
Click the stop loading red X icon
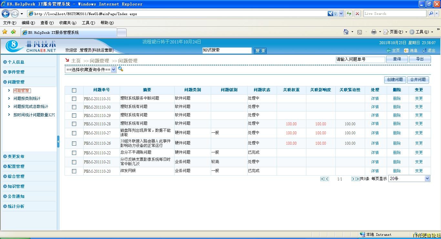pos(357,14)
